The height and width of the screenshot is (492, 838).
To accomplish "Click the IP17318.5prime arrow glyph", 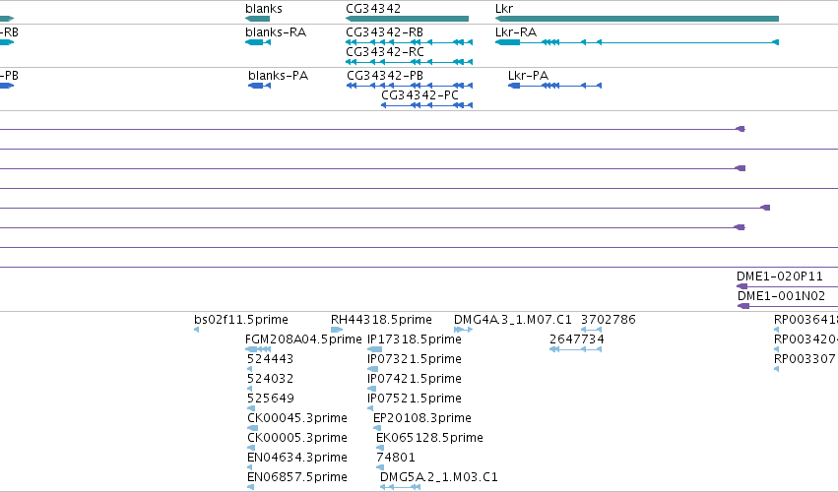I will pos(374,349).
